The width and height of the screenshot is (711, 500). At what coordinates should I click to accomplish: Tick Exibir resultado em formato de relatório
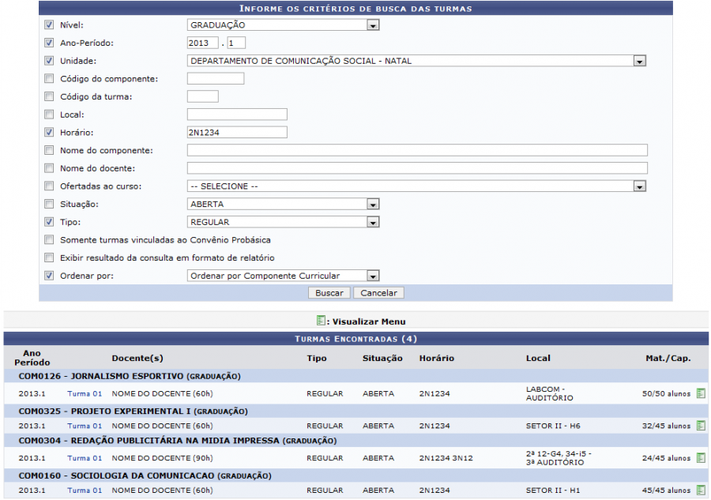tap(49, 258)
